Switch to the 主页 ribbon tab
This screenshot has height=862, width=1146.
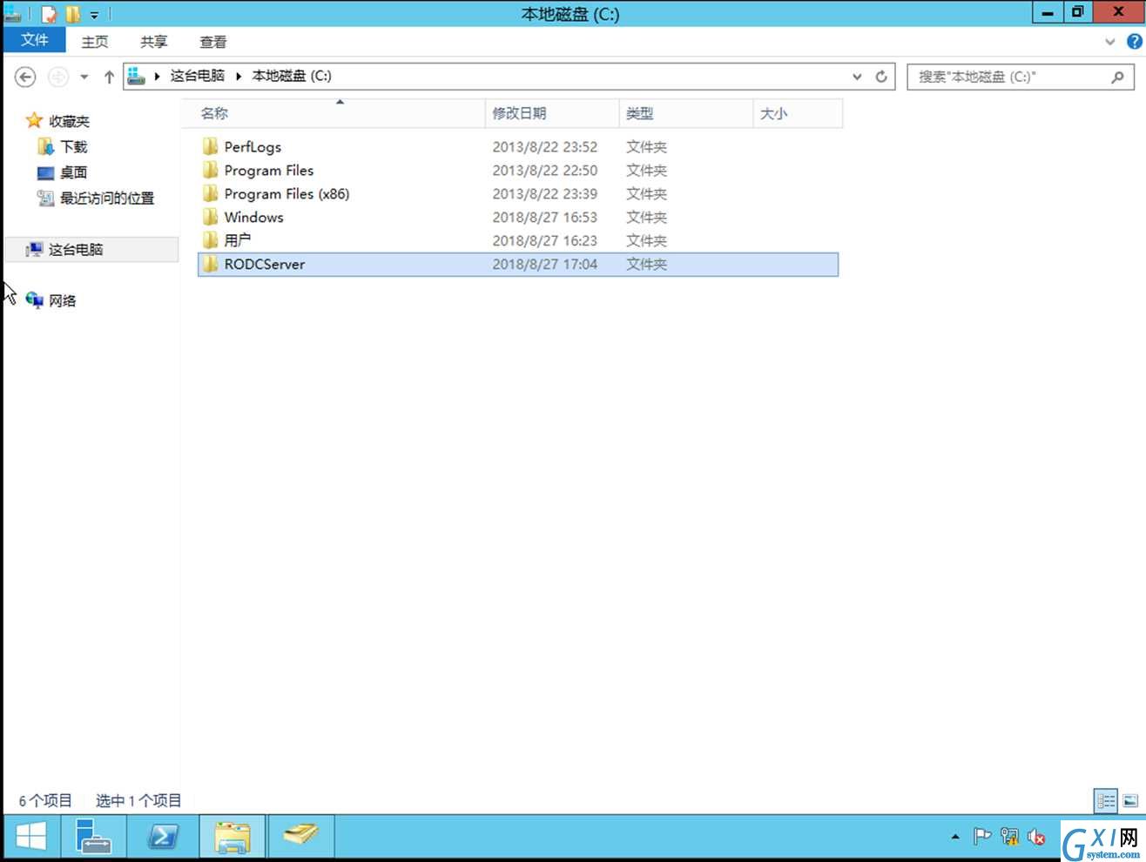tap(94, 42)
